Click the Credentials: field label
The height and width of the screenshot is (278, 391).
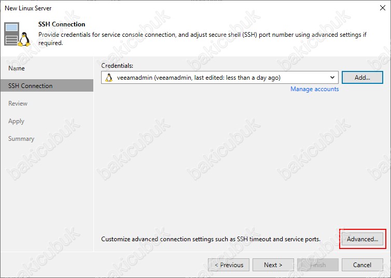[117, 66]
